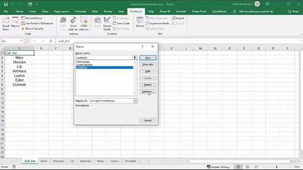Click Refresh Data in XML group

pos(155,28)
